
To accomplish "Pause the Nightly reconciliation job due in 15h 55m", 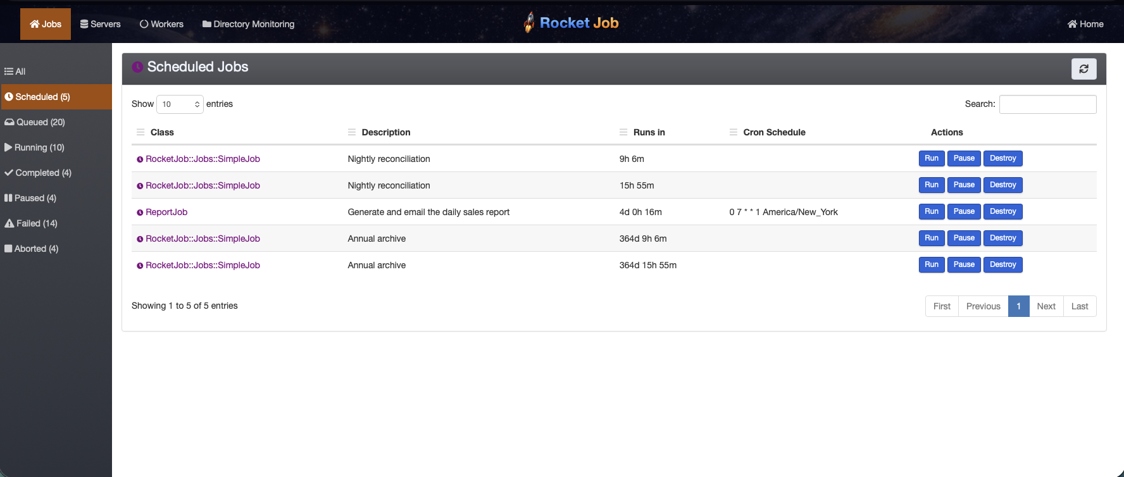I will [x=964, y=185].
